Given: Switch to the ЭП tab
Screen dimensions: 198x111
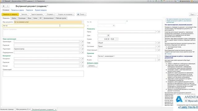Looking at the screenshot, I should pos(41,18).
